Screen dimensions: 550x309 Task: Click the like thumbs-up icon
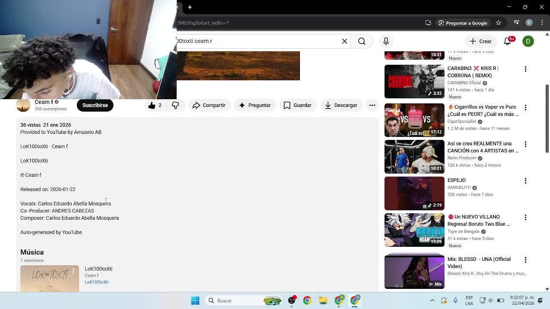tap(152, 105)
